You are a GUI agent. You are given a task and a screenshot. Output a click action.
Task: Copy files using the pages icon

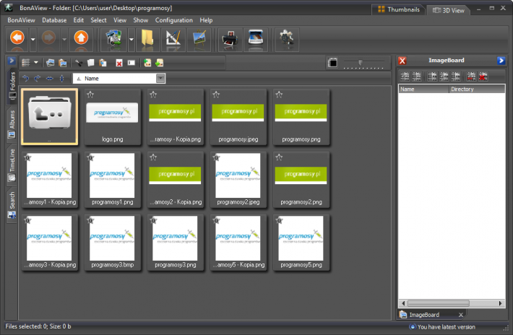tap(90, 63)
